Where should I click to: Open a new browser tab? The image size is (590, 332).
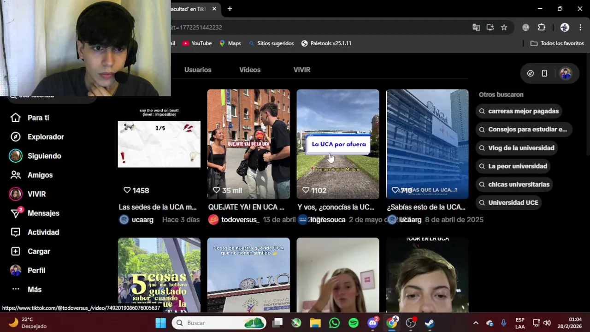(x=230, y=9)
